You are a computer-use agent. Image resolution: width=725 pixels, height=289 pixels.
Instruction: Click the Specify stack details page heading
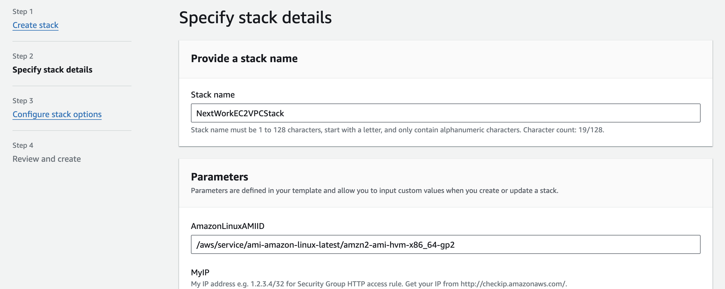(255, 18)
